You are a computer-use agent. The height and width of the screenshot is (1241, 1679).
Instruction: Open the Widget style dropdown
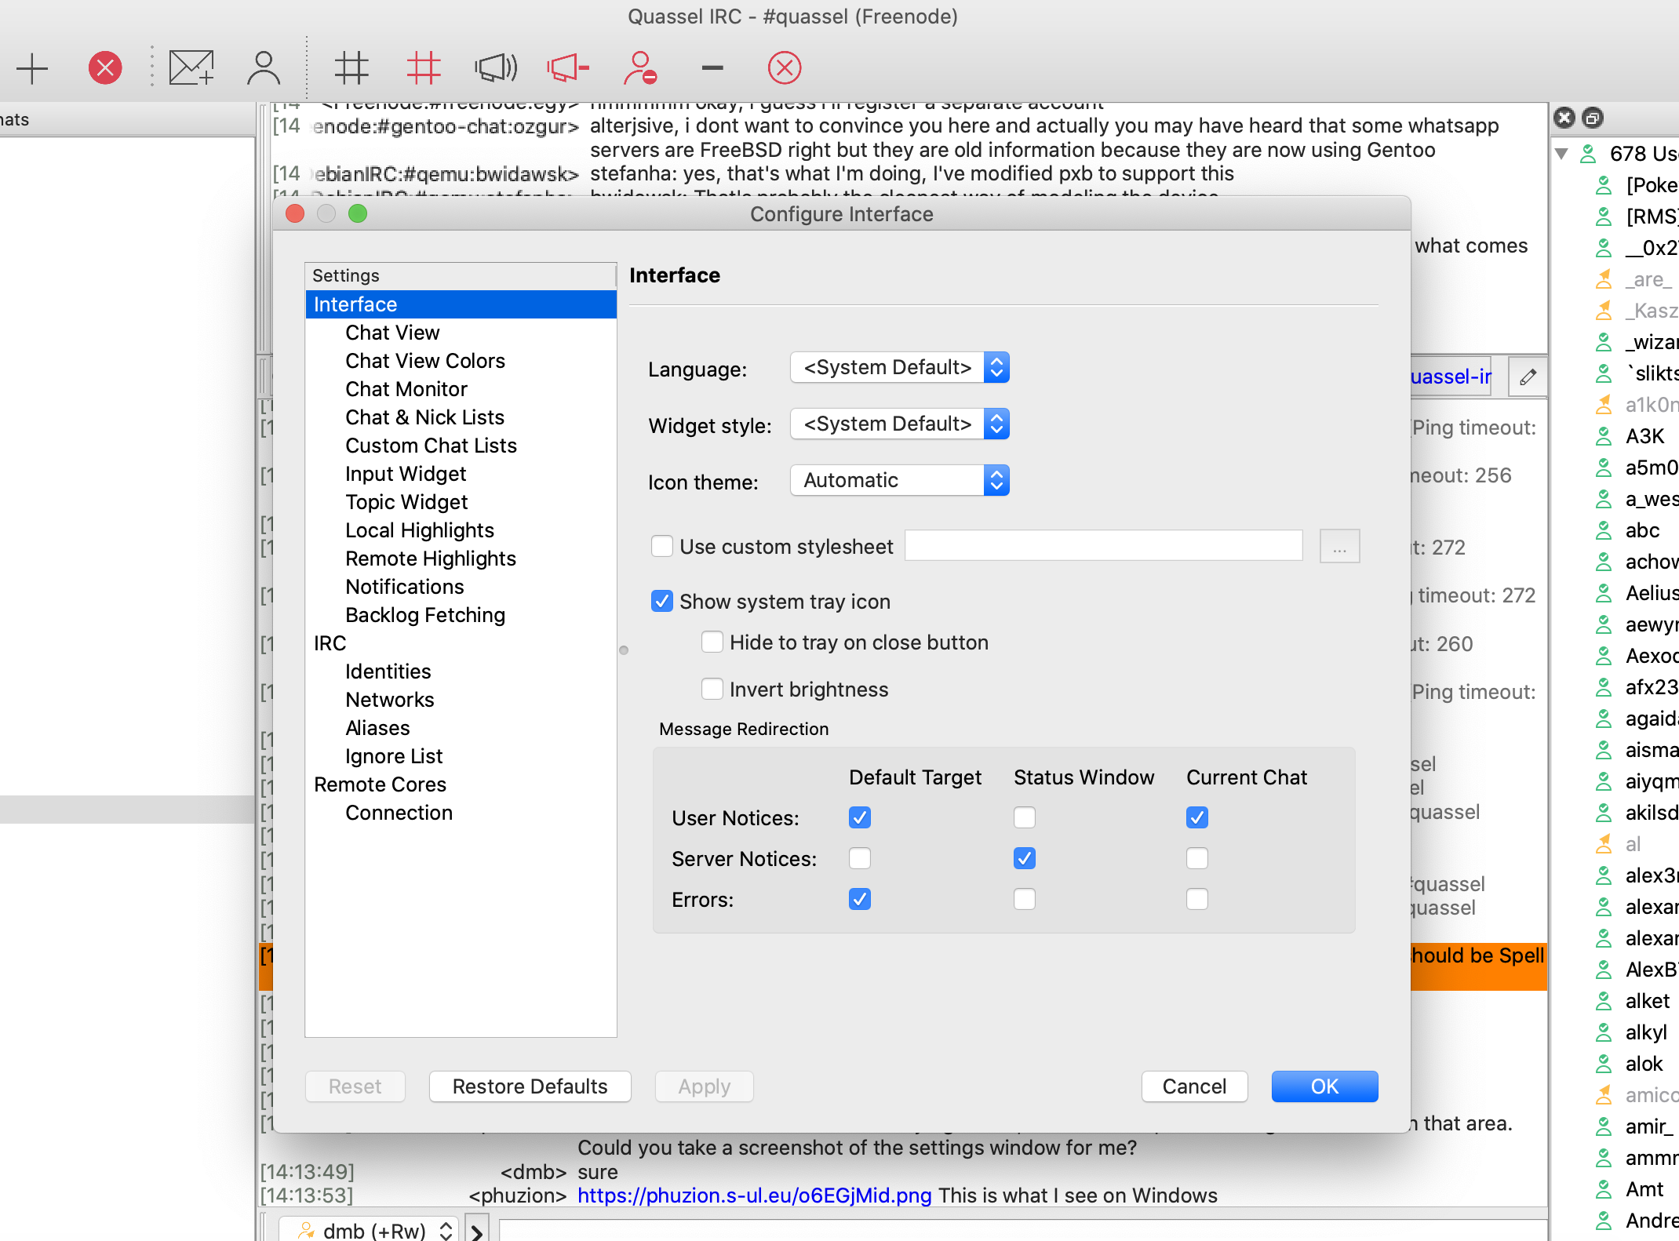click(900, 424)
